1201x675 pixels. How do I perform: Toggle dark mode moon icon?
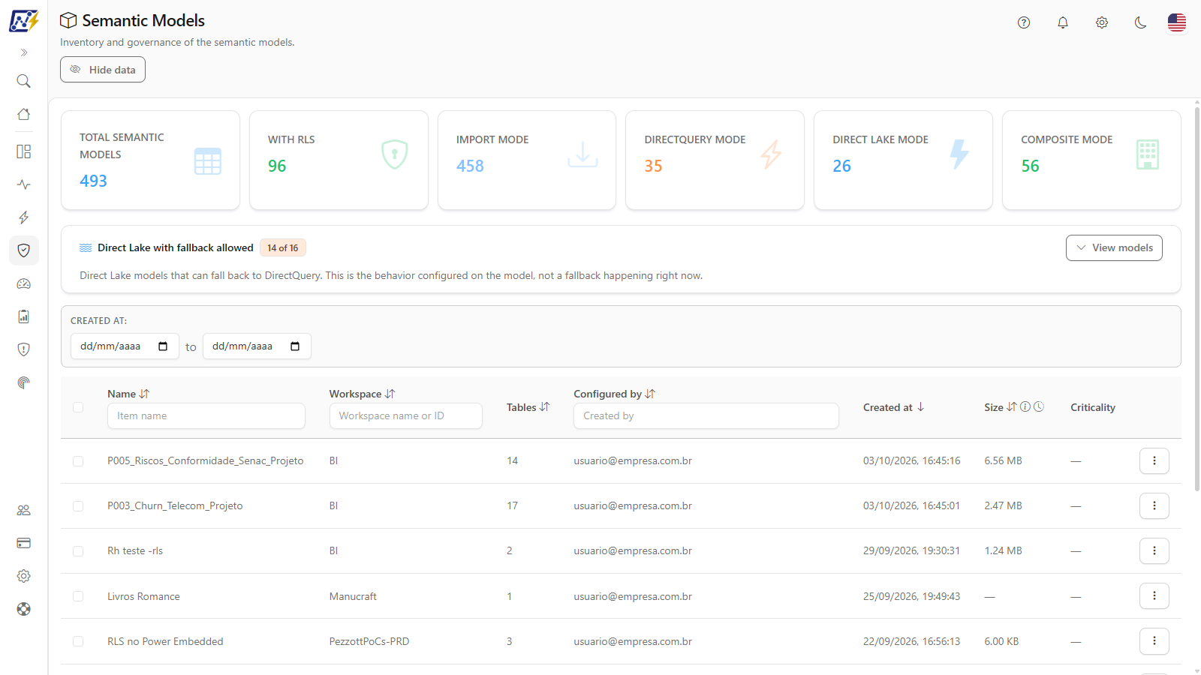1141,22
